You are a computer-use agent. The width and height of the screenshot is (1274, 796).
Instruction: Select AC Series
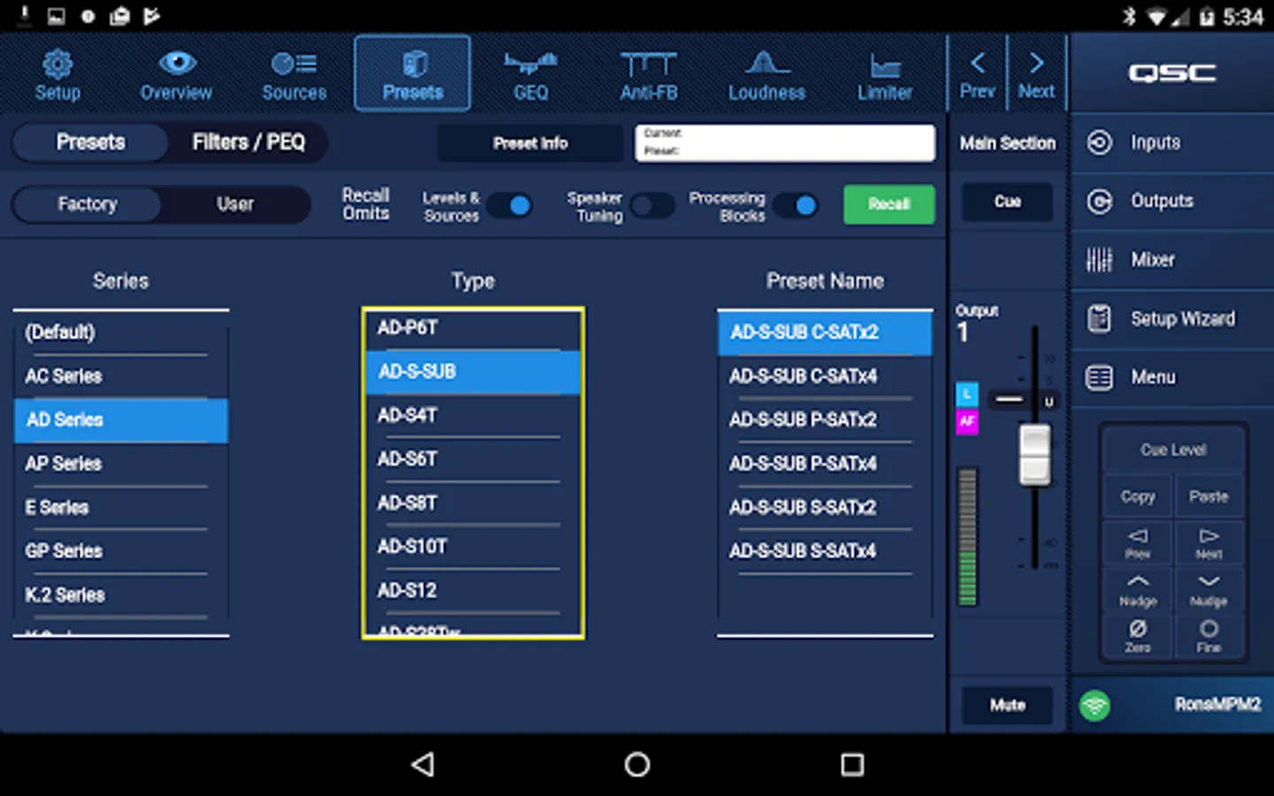(x=121, y=376)
